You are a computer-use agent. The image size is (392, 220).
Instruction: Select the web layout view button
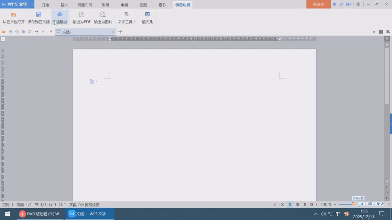(x=305, y=204)
